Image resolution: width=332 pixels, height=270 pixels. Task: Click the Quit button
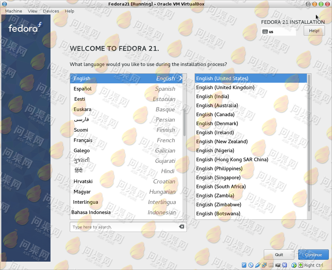click(279, 255)
